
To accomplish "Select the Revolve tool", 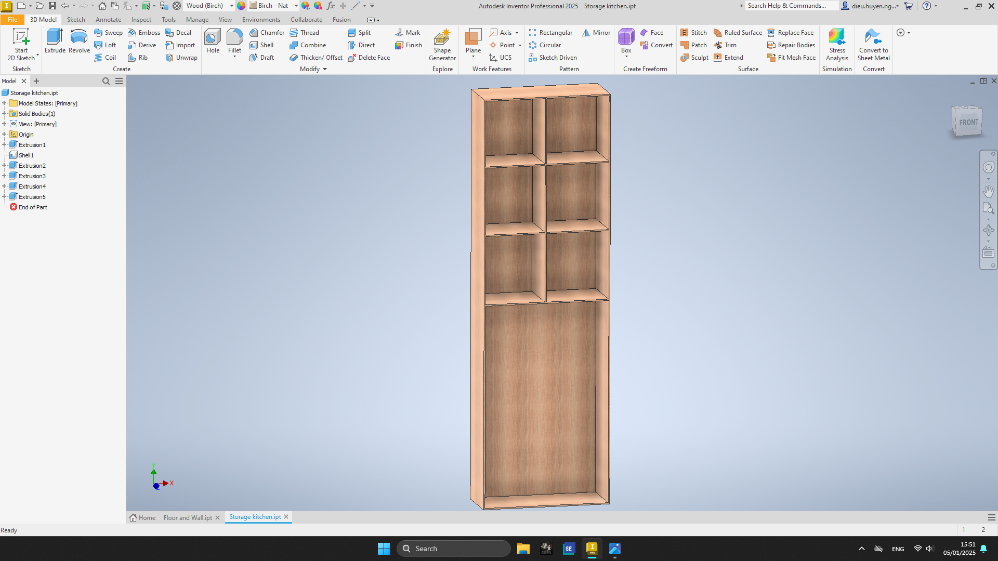I will pos(79,41).
